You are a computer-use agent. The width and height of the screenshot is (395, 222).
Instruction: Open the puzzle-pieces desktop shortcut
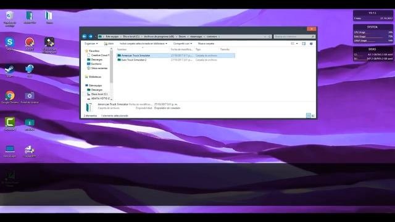coord(30,151)
